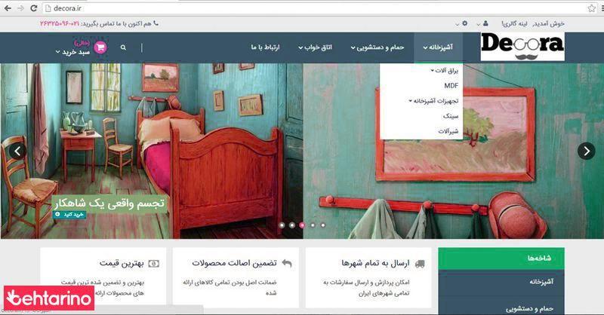604x315 pixels.
Task: Click the search magnifier icon
Action: [x=123, y=47]
